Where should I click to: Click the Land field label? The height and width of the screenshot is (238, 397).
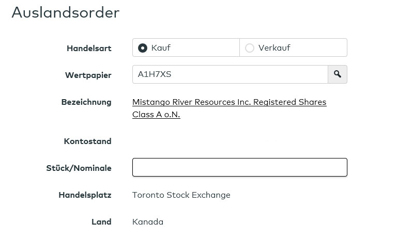[101, 222]
